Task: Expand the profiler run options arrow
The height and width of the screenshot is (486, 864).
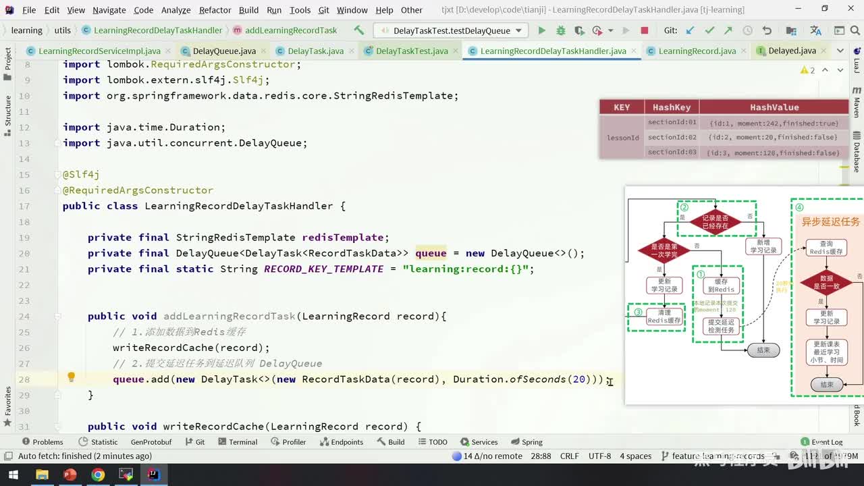Action: 610,30
